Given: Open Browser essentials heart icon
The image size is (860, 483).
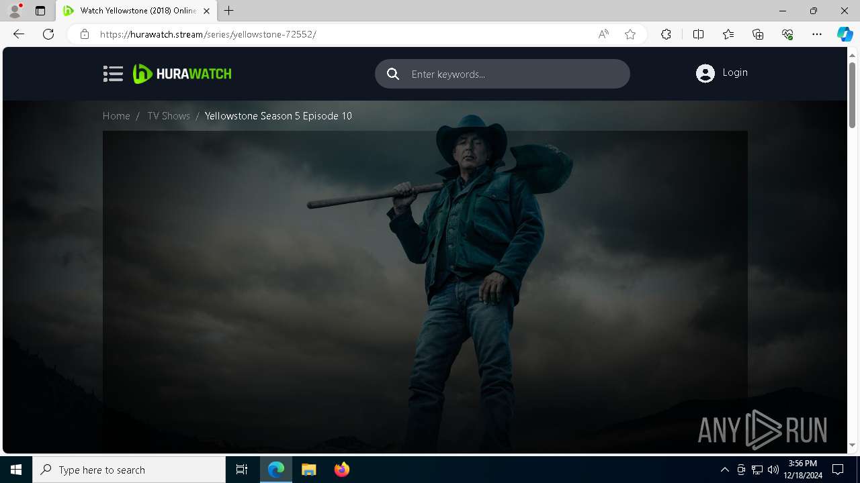Looking at the screenshot, I should (787, 34).
